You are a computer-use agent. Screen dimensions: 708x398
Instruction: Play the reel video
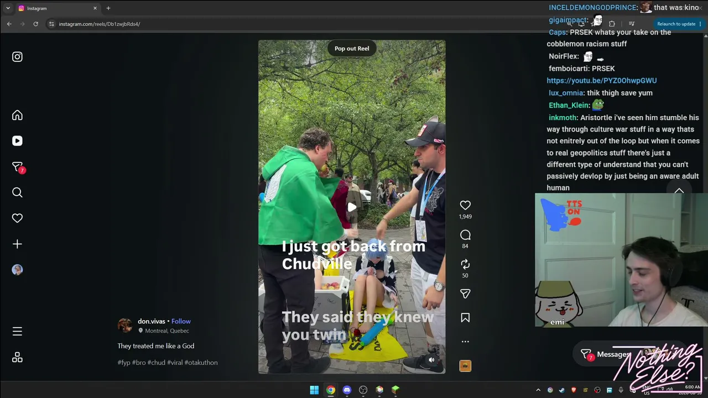pyautogui.click(x=352, y=207)
